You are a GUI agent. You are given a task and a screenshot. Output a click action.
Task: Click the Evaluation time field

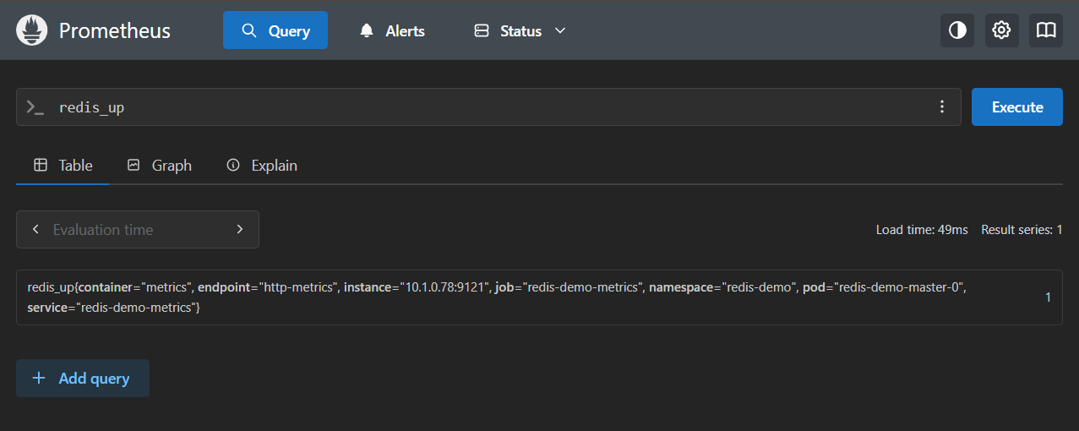(x=137, y=229)
